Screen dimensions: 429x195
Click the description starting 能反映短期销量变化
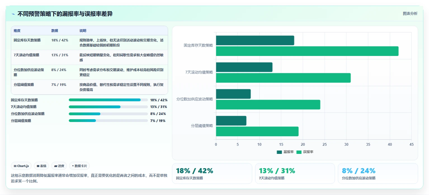pyautogui.click(x=122, y=57)
